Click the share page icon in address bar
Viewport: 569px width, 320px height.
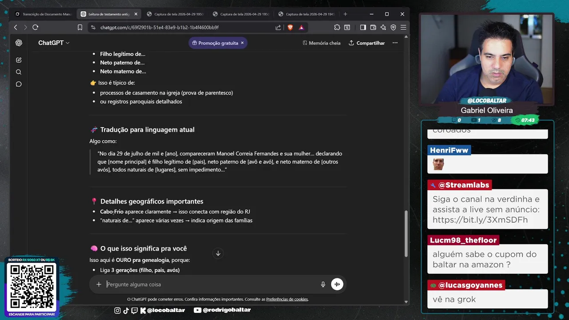[278, 27]
